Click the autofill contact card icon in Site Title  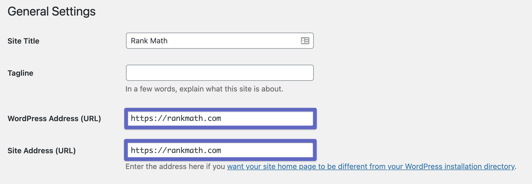[x=305, y=41]
